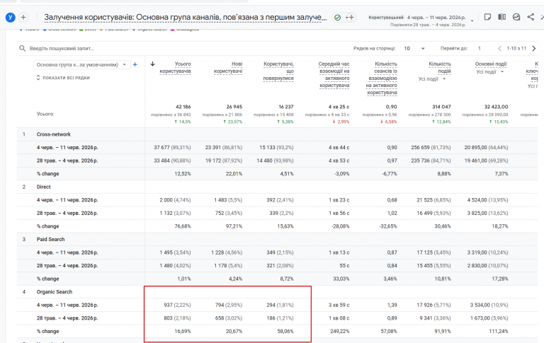Click the share report icon
Screen dimensions: 544x343
click(531, 17)
